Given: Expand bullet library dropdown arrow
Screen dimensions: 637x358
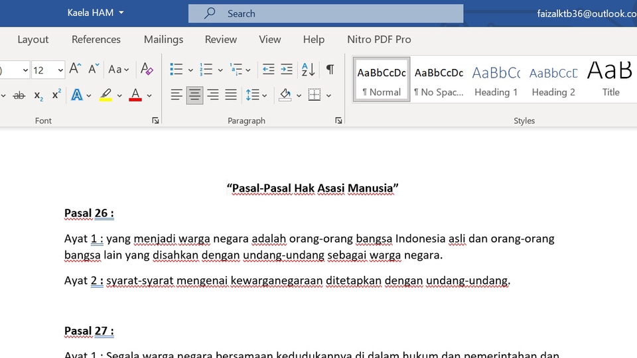Looking at the screenshot, I should [190, 70].
